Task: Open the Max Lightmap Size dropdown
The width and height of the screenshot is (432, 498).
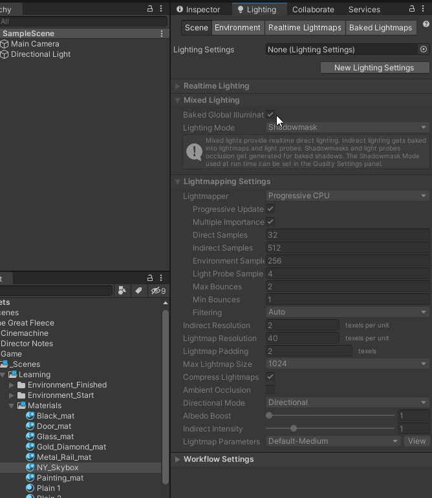Action: [x=347, y=364]
